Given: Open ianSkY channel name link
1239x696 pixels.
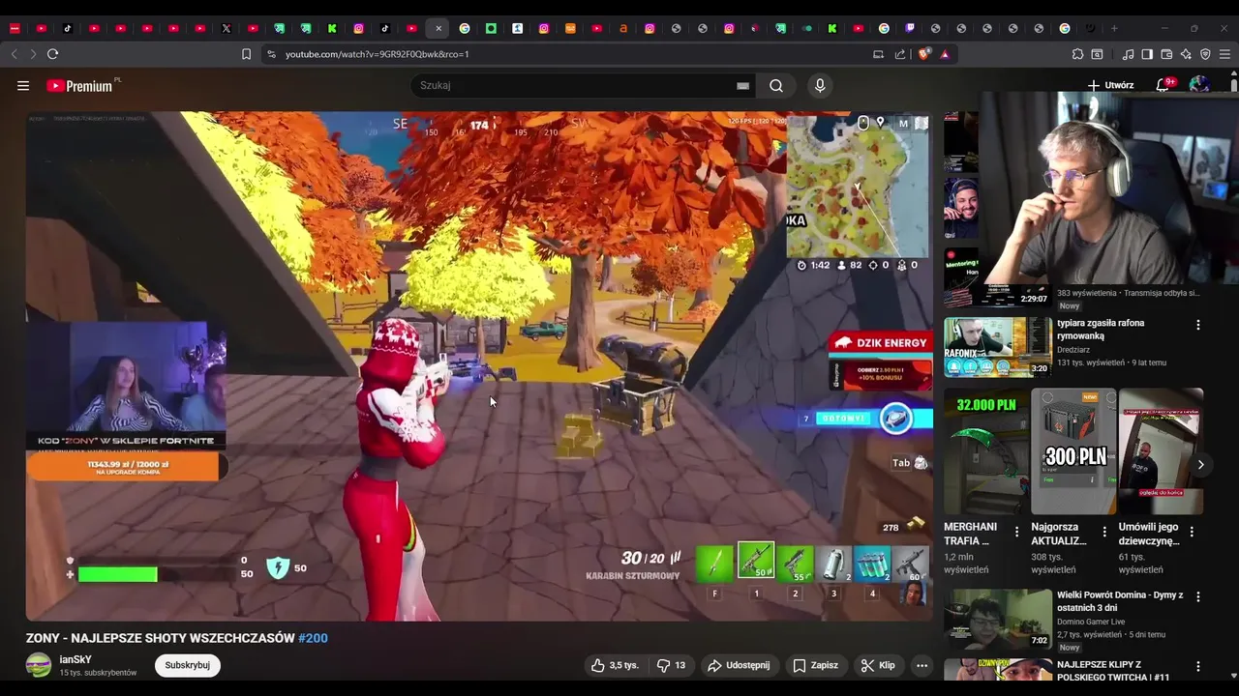Looking at the screenshot, I should (x=76, y=659).
